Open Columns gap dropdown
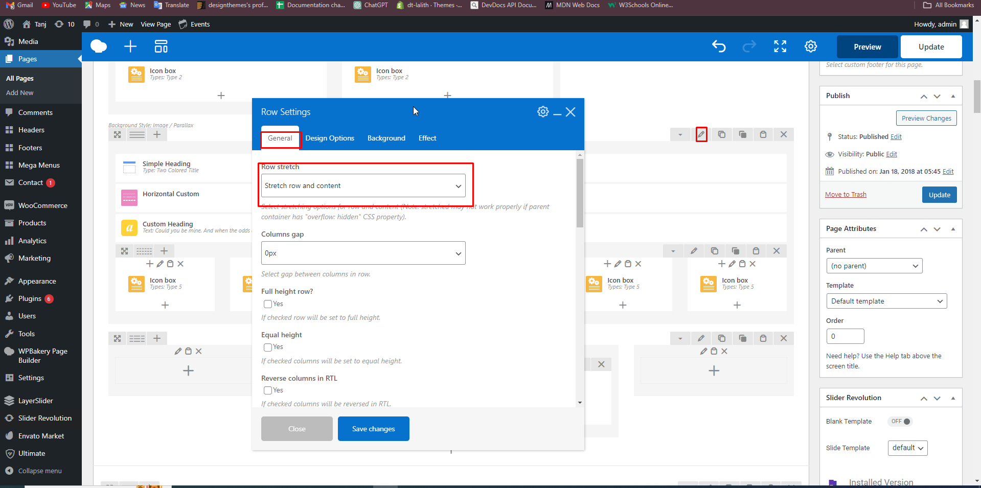The image size is (981, 488). (363, 253)
